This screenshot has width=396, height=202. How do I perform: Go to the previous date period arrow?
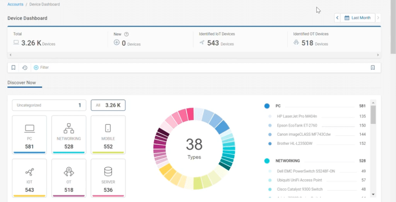pos(337,18)
